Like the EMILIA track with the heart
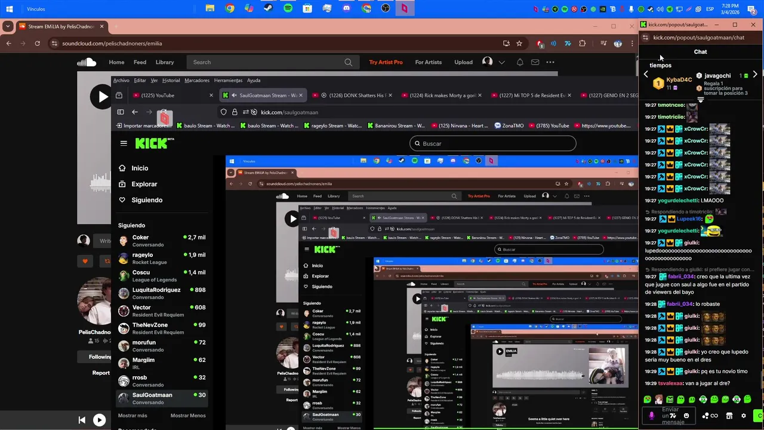Screen dimensions: 764x430 (x=85, y=261)
